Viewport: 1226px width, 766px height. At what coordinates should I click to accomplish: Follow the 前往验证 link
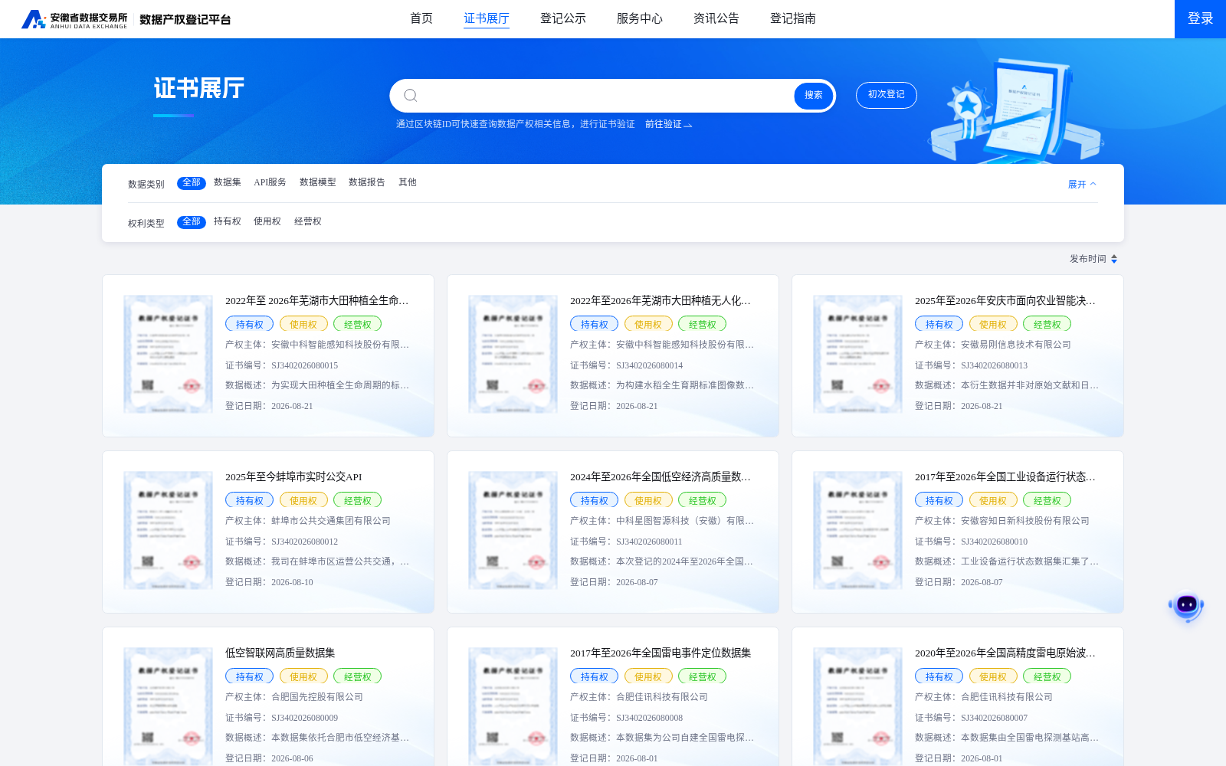668,124
